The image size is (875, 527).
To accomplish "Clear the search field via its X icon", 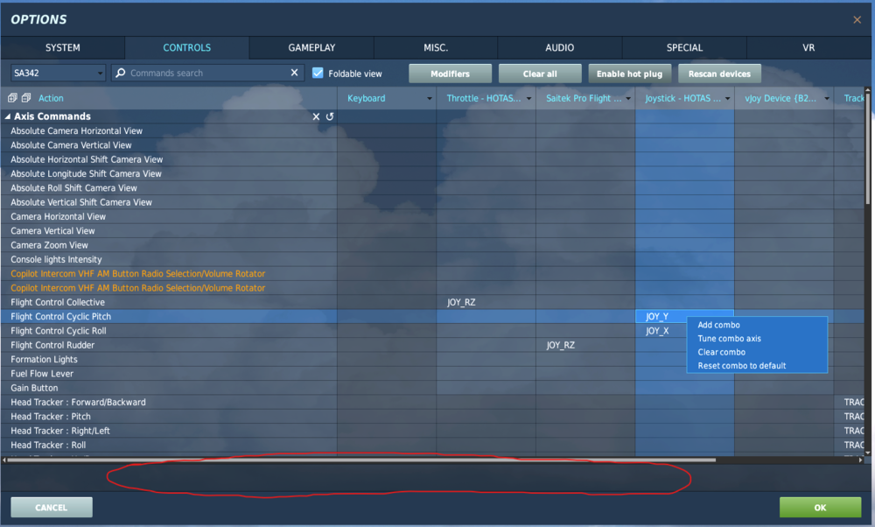I will pyautogui.click(x=294, y=73).
